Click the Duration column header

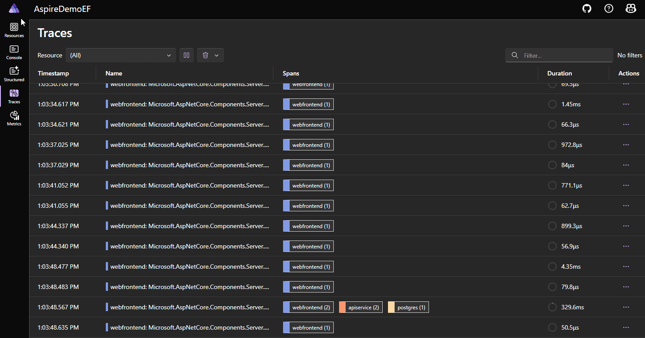(x=559, y=73)
